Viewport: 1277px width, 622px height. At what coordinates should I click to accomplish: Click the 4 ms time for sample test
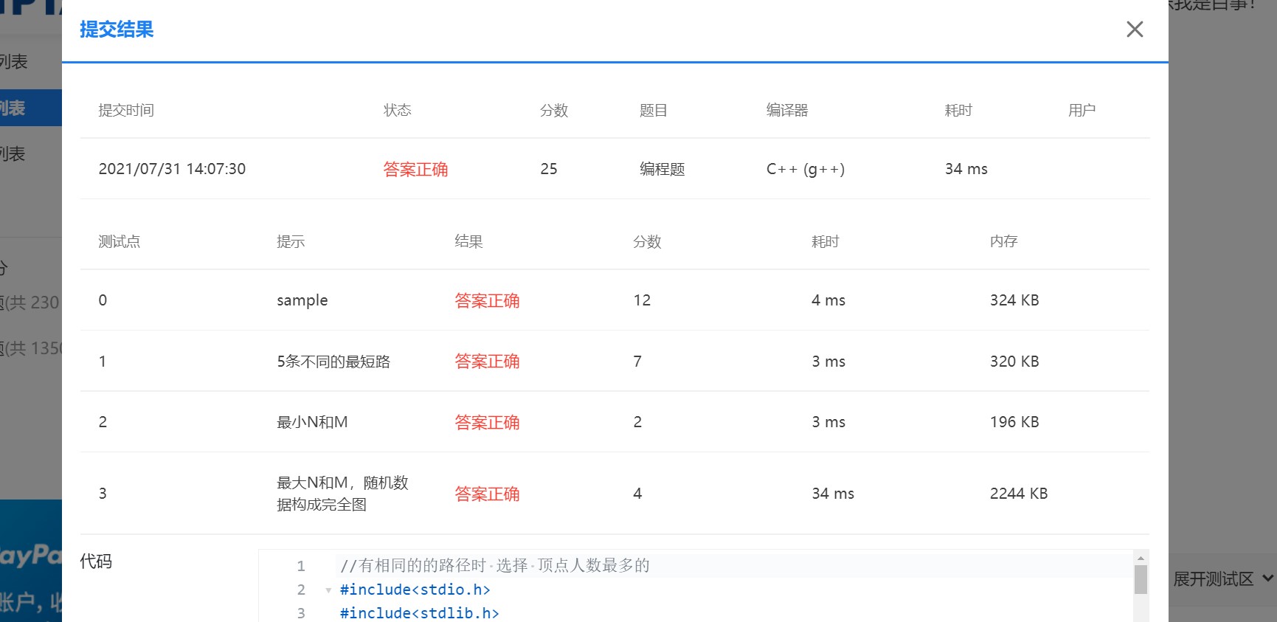828,300
